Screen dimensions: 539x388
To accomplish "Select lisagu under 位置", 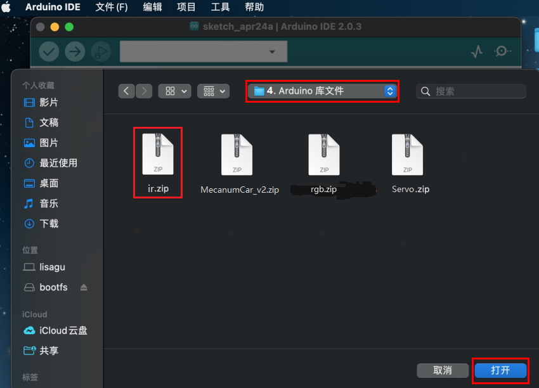I will point(44,267).
